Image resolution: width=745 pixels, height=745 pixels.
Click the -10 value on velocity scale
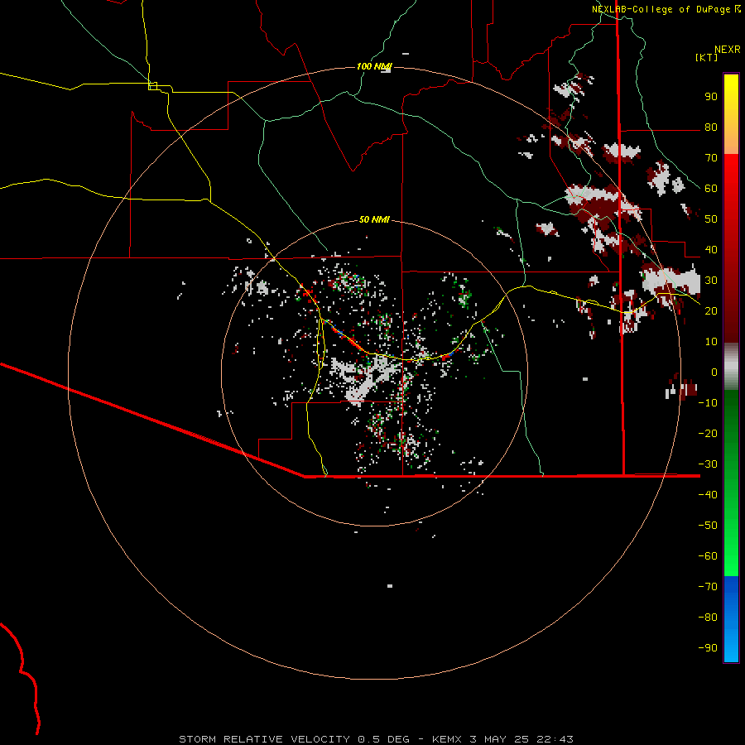pos(708,403)
